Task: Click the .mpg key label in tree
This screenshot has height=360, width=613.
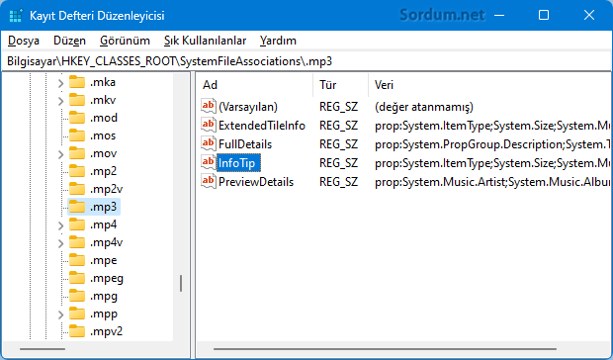Action: [104, 296]
